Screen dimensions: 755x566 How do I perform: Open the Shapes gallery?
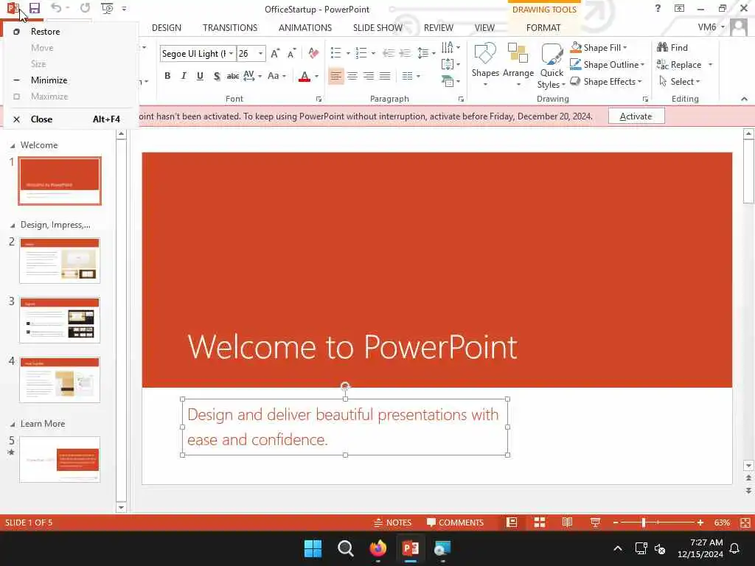point(485,65)
